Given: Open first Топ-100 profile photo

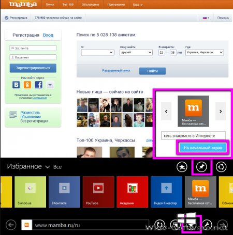Looking at the screenshot, I should pyautogui.click(x=90, y=152).
